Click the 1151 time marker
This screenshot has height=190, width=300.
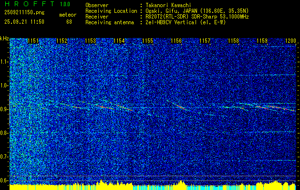pos(33,41)
